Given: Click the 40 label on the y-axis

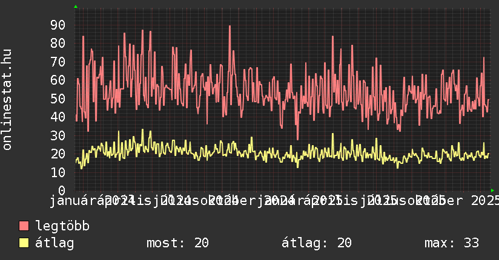Looking at the screenshot, I should [58, 117].
